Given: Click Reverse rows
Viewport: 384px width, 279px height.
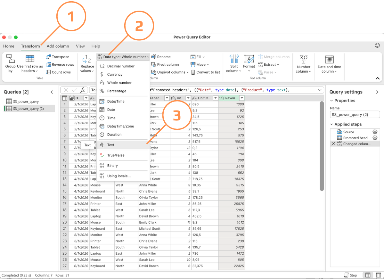Looking at the screenshot, I should click(60, 64).
